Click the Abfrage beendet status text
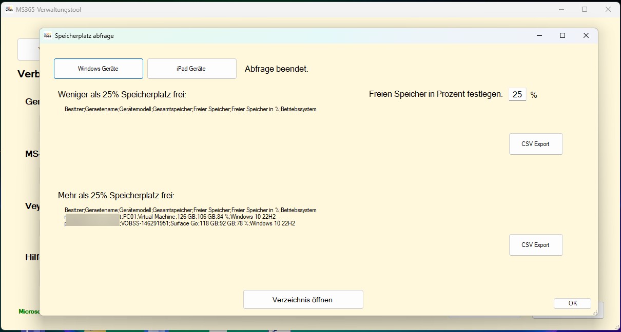Image resolution: width=621 pixels, height=332 pixels. pos(276,69)
